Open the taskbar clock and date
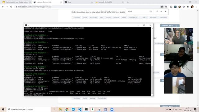Viewport: 199px width, 112px height. pos(187,109)
